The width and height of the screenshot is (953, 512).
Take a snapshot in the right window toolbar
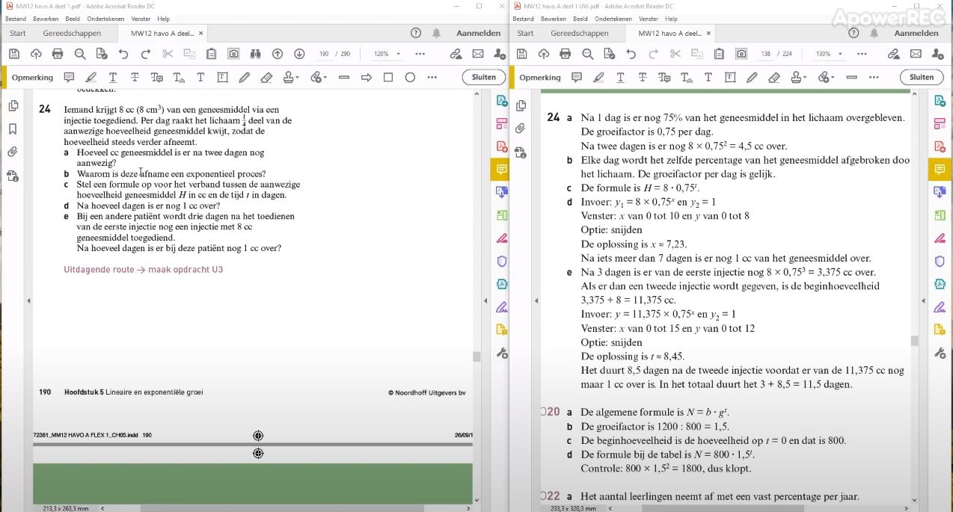pyautogui.click(x=741, y=54)
